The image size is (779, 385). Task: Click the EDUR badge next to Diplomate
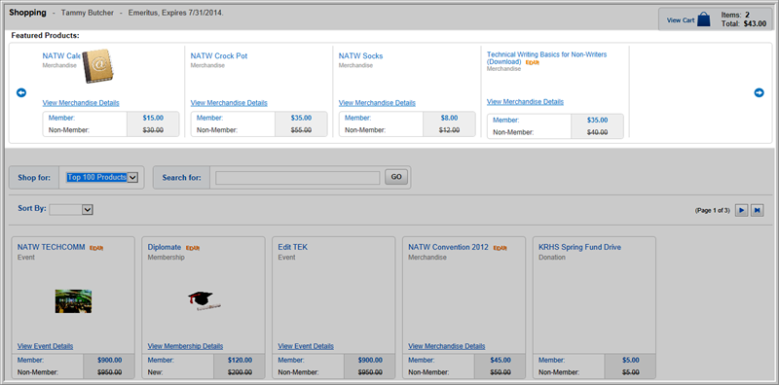pyautogui.click(x=192, y=248)
